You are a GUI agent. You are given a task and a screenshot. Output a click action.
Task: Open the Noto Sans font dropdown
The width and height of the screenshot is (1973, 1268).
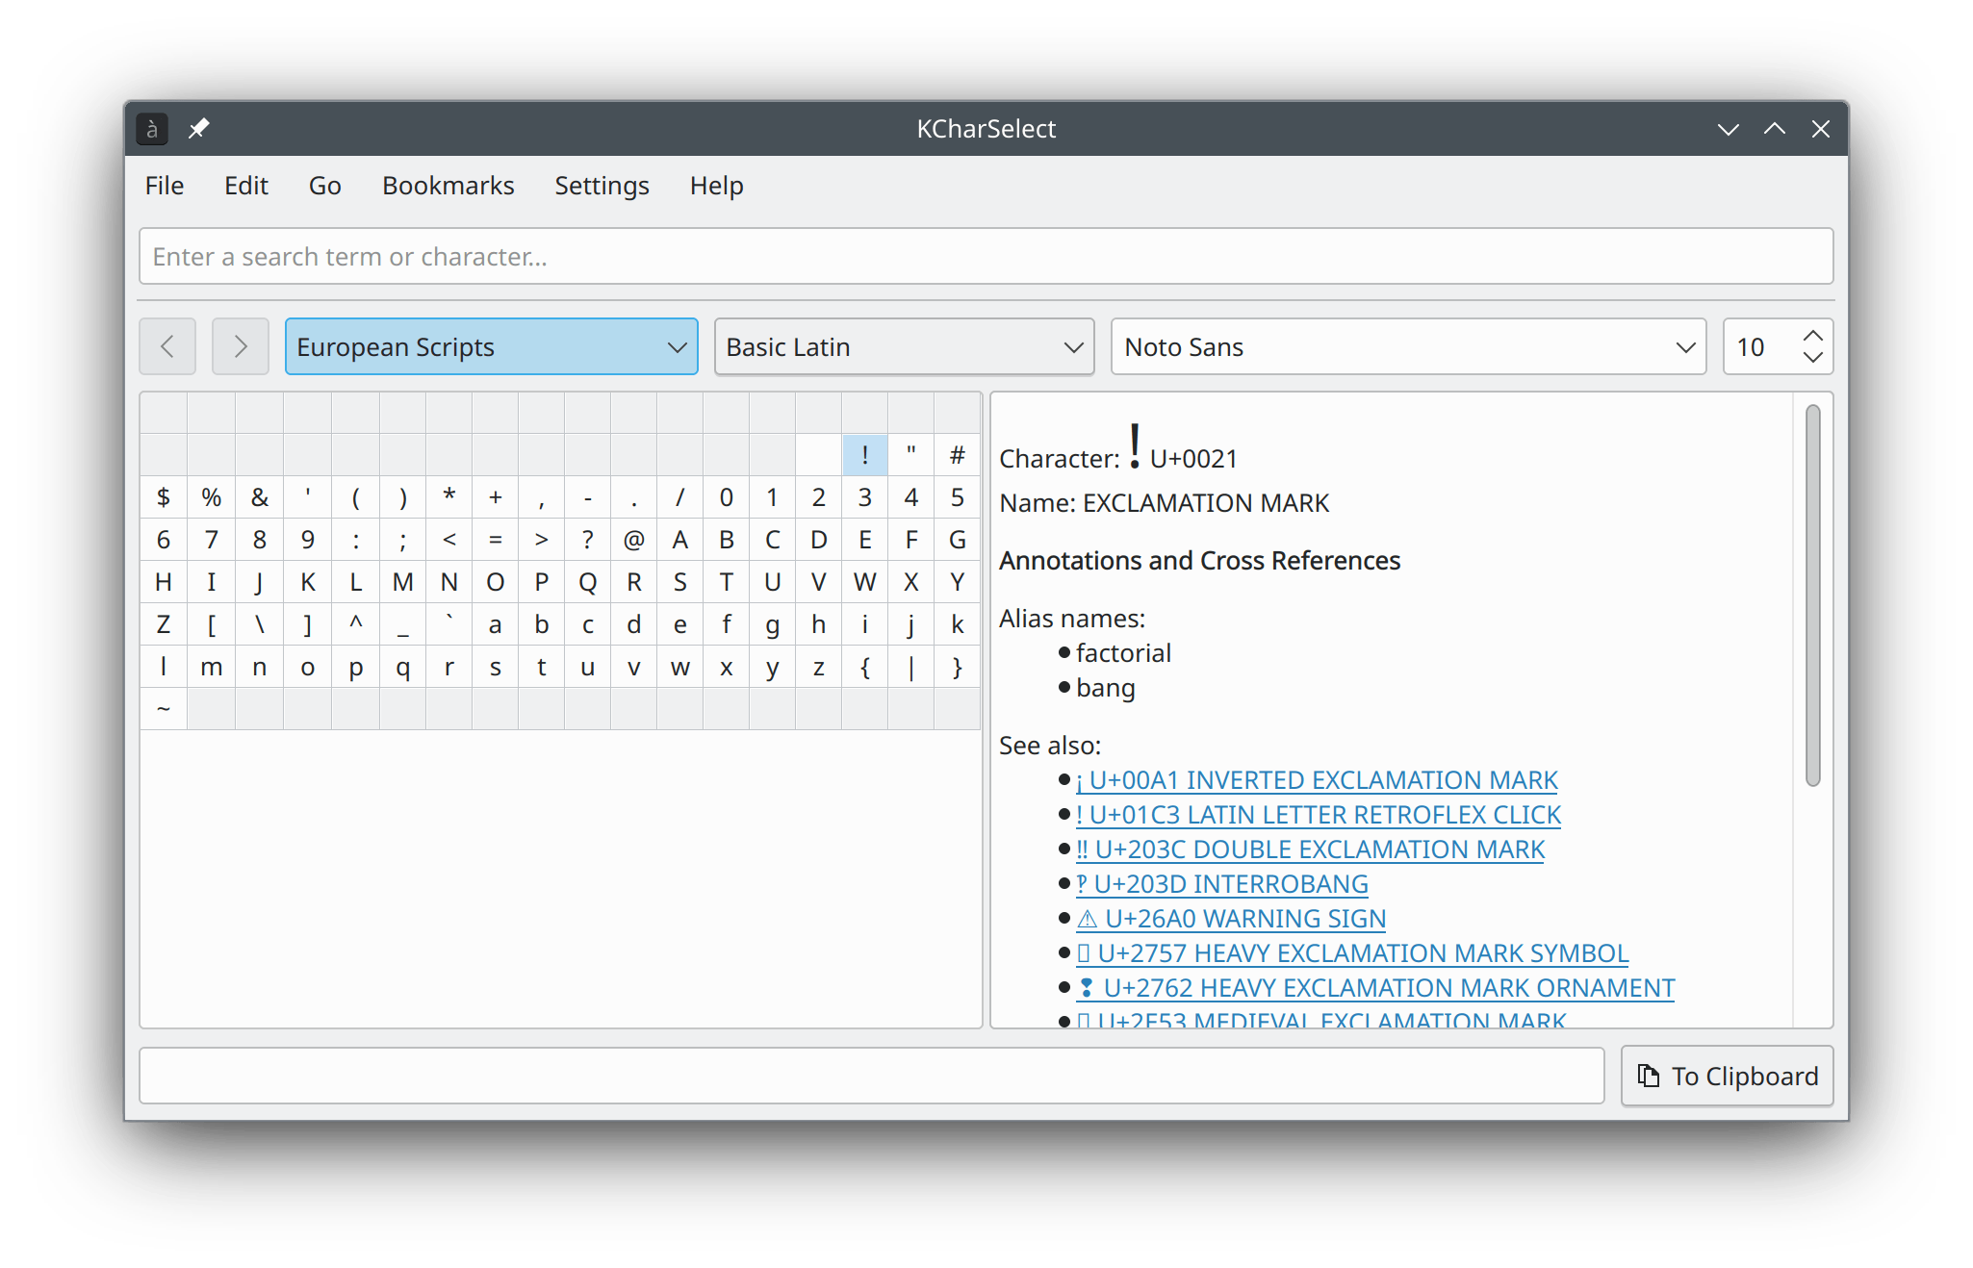[x=1408, y=346]
